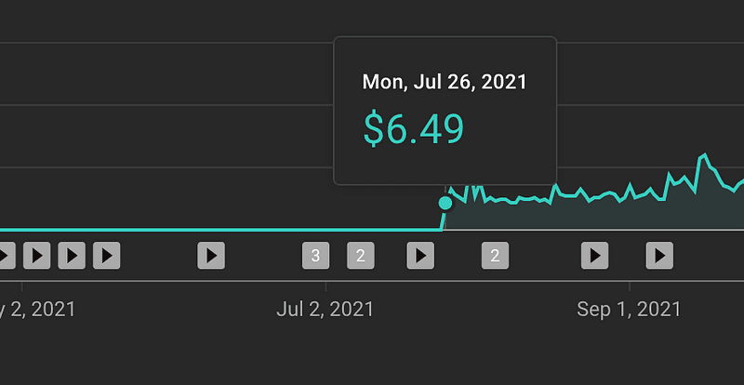Click the 'Jul 2, 2021' axis label
Viewport: 744px width, 385px height.
pyautogui.click(x=325, y=310)
